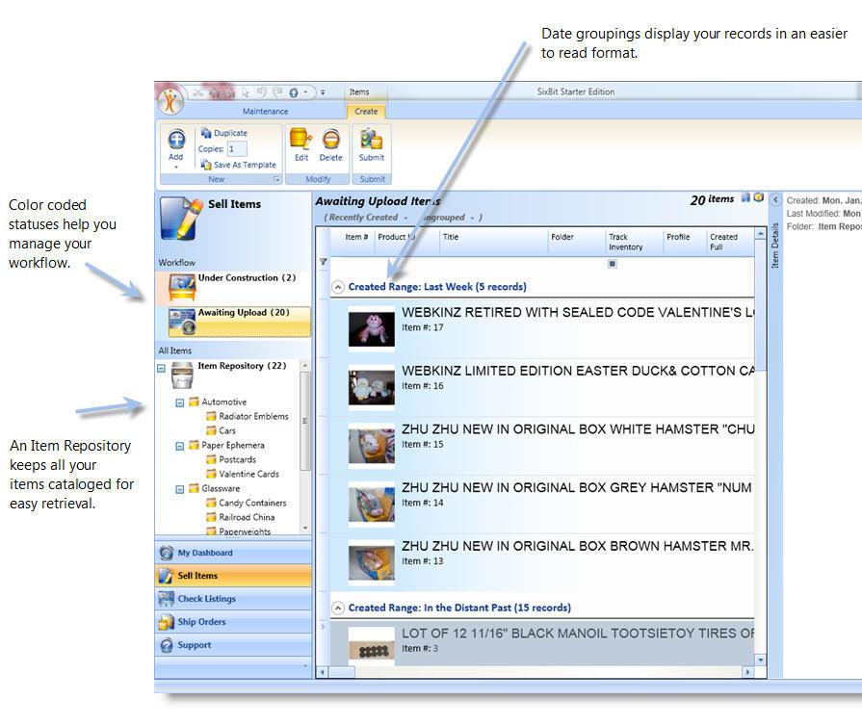Click the Add item icon
This screenshot has height=726, width=862.
tap(176, 140)
